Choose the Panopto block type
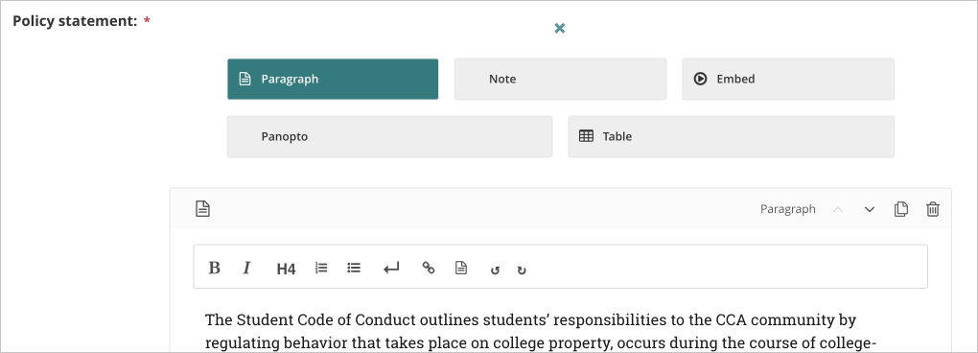The image size is (978, 353). [389, 136]
